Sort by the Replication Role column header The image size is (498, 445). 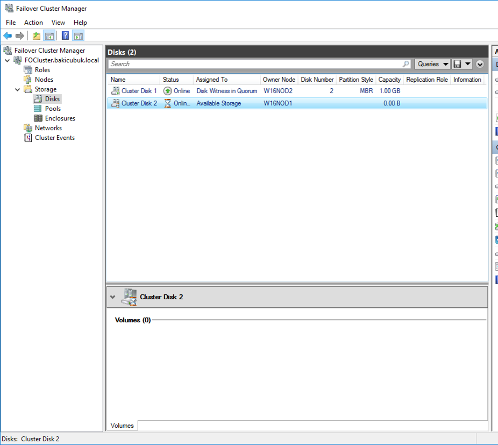click(427, 80)
